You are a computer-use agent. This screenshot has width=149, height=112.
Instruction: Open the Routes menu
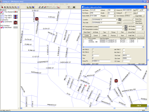50,4
